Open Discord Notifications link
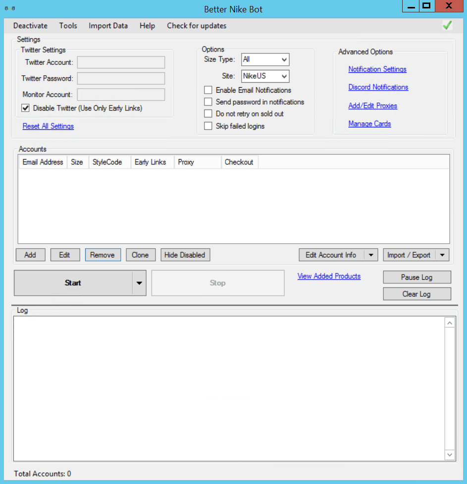The width and height of the screenshot is (467, 484). [x=378, y=87]
